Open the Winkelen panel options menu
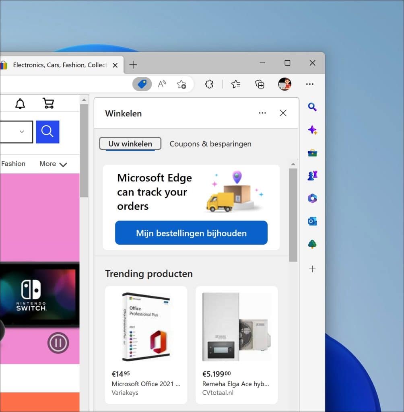Image resolution: width=404 pixels, height=412 pixels. [262, 113]
